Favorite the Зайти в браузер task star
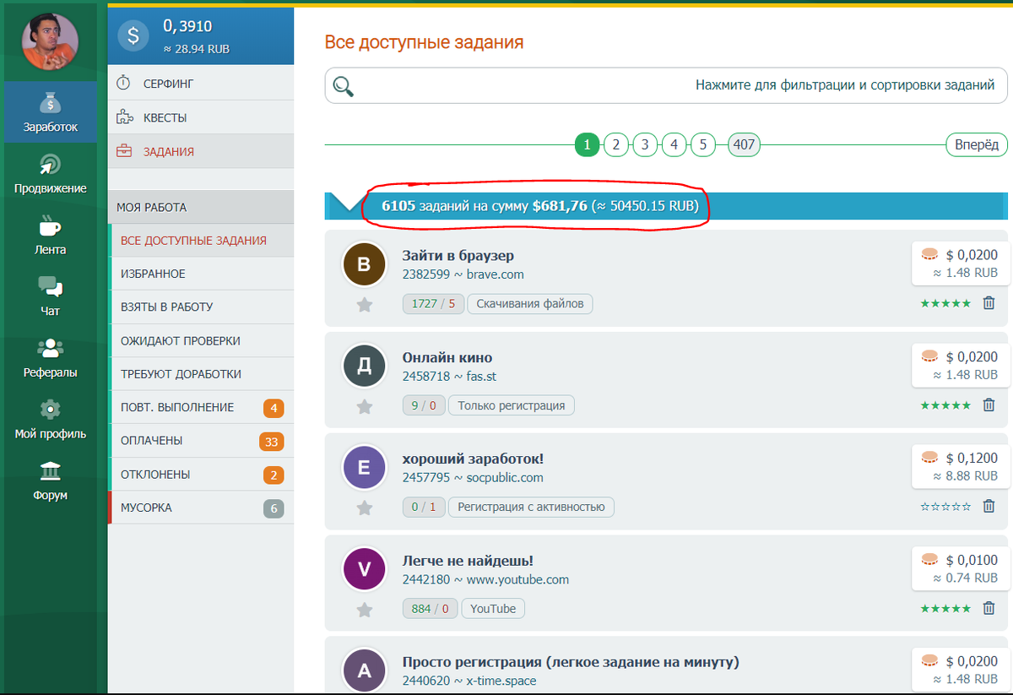1013x695 pixels. coord(364,305)
